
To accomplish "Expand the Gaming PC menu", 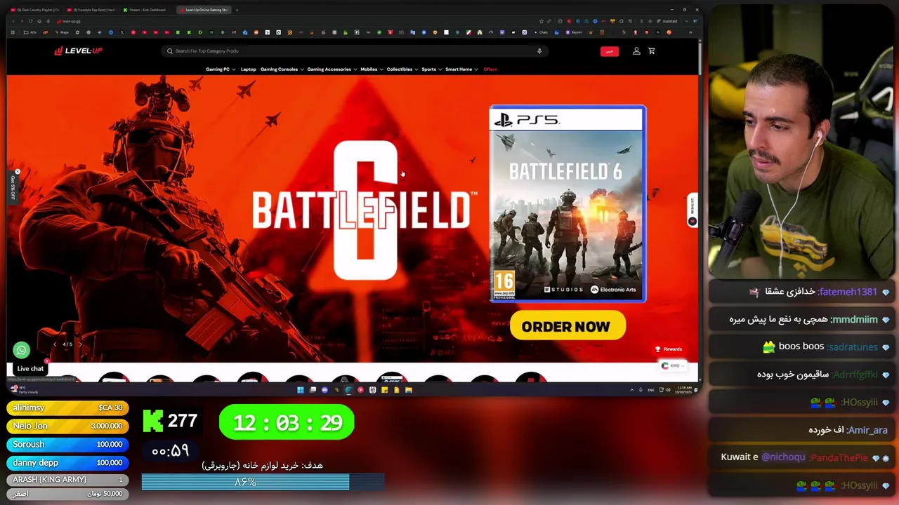I will tap(220, 69).
